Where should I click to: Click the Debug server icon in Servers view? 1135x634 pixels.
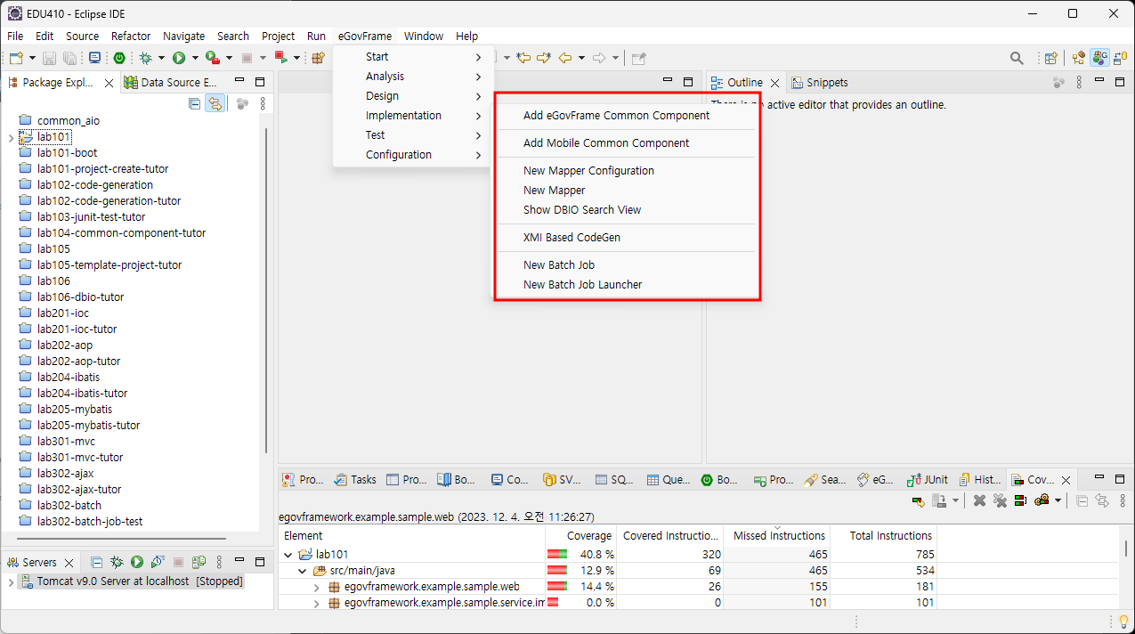[x=117, y=562]
